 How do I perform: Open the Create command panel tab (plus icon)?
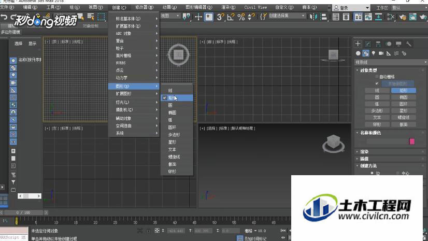click(x=358, y=44)
